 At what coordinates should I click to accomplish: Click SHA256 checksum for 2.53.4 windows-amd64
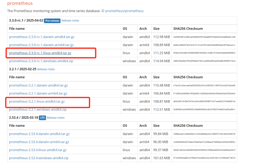(204, 158)
